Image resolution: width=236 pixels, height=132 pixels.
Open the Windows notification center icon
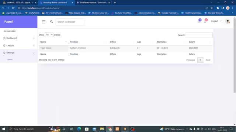click(x=231, y=129)
